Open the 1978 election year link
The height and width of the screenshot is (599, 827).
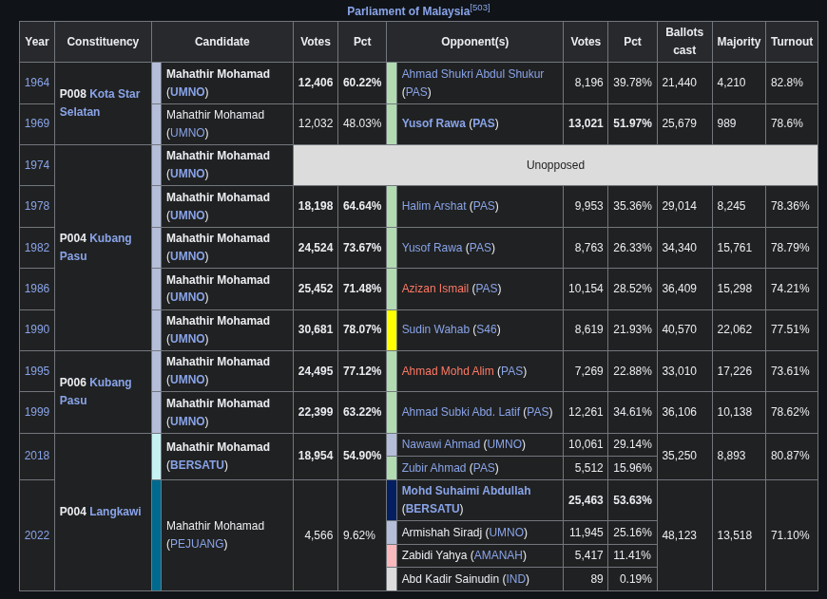37,206
